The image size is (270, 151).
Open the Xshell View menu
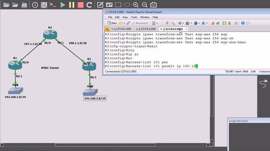coord(125,17)
